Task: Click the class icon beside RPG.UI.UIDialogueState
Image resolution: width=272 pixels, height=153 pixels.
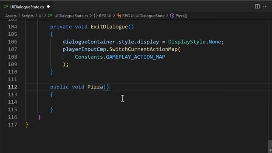Action: [x=119, y=16]
